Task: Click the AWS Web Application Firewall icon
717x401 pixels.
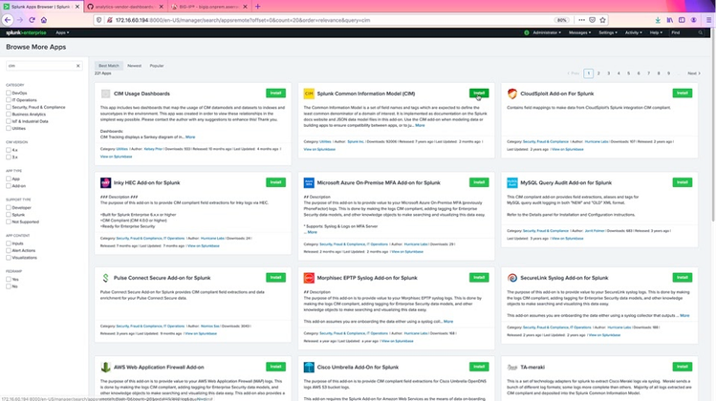Action: click(x=105, y=368)
